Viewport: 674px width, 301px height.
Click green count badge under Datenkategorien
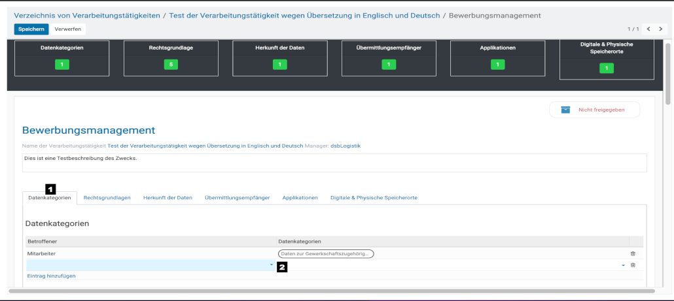pyautogui.click(x=62, y=65)
